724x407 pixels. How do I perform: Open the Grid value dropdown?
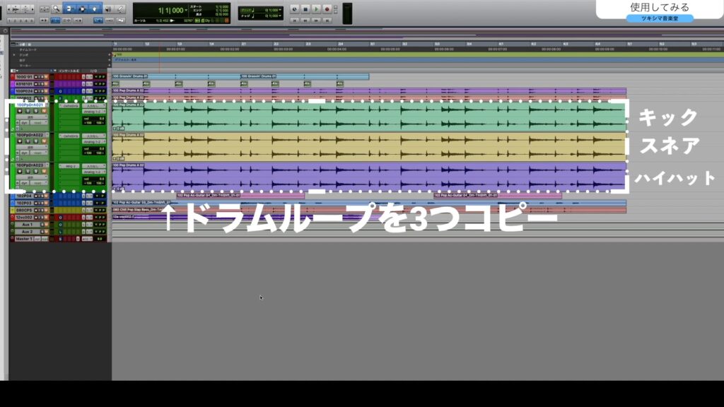(x=280, y=10)
